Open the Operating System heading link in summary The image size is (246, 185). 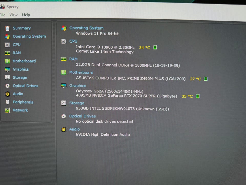click(86, 28)
